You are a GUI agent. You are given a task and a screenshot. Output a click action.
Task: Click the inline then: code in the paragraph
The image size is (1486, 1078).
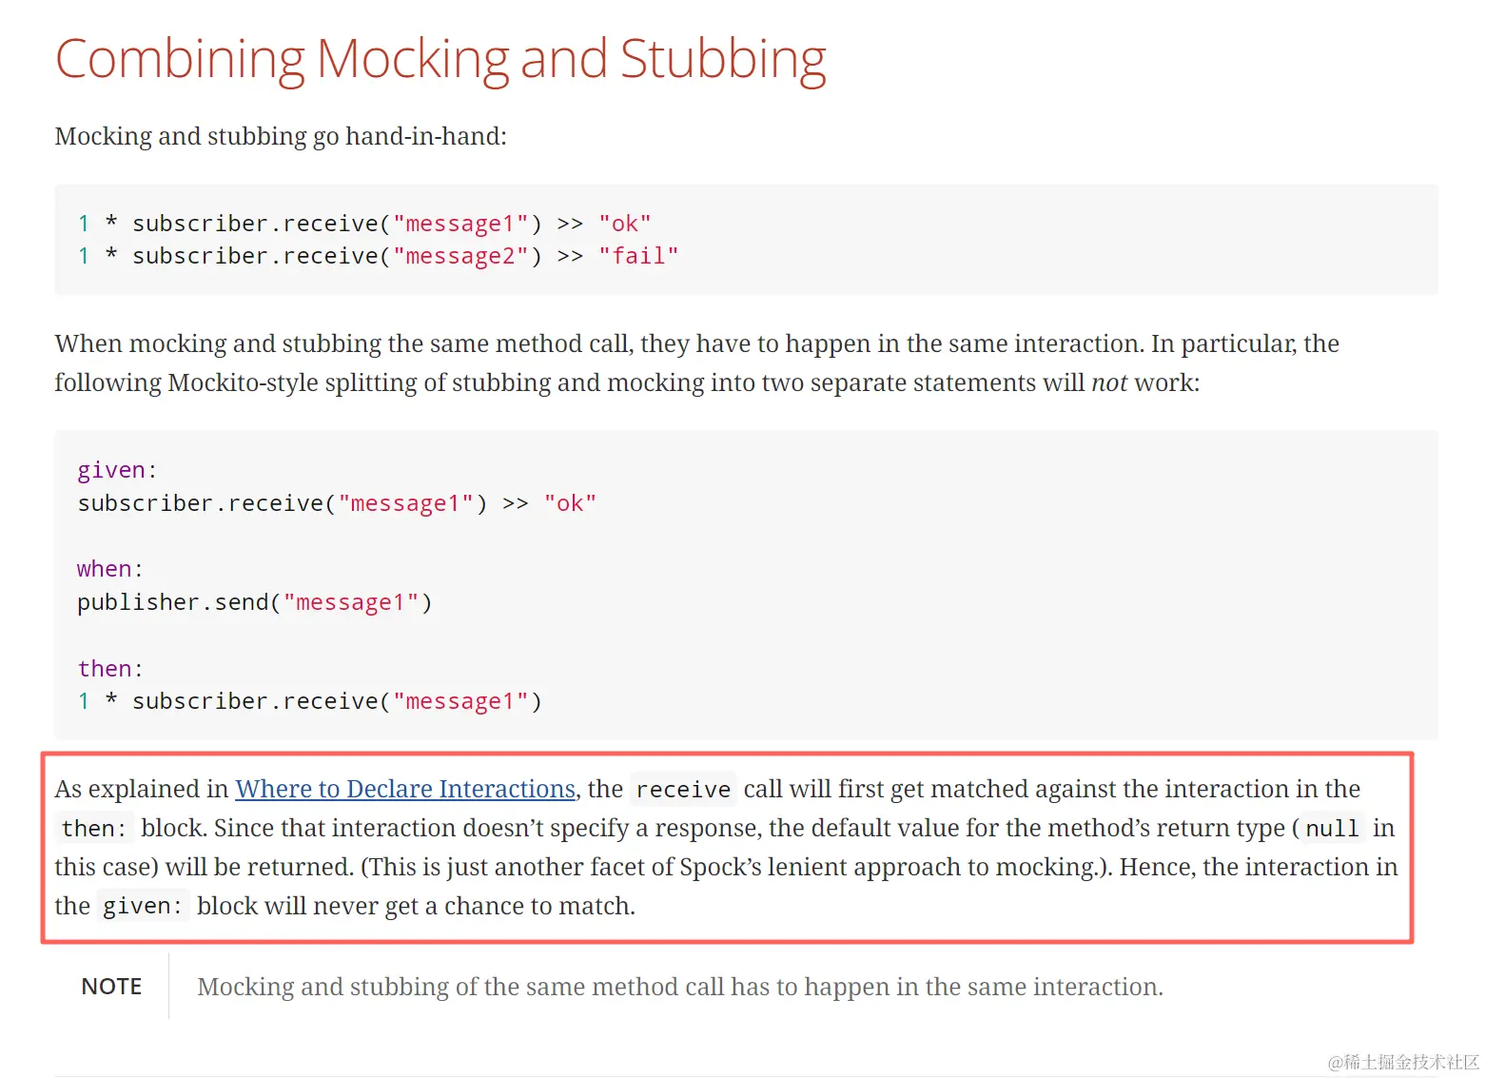click(93, 829)
